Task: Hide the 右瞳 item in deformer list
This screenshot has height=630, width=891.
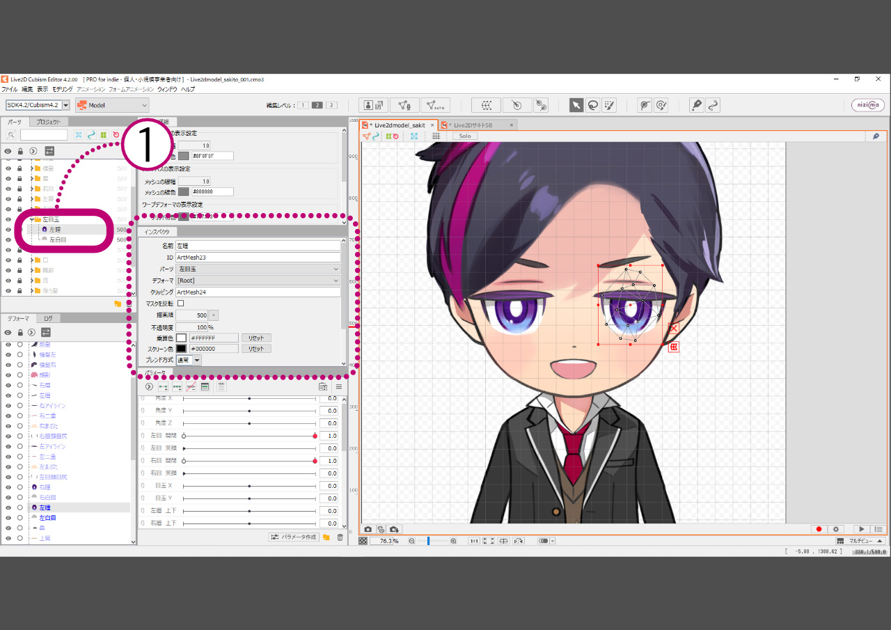Action: point(8,487)
